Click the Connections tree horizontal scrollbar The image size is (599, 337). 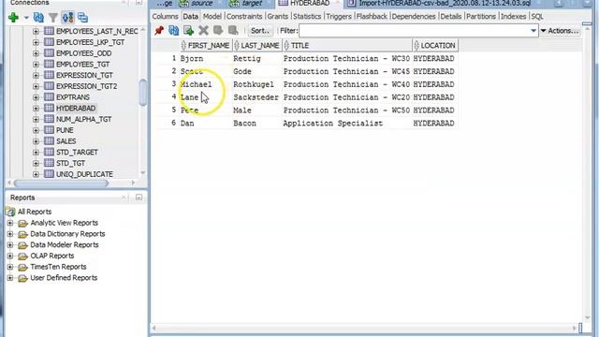(61, 183)
